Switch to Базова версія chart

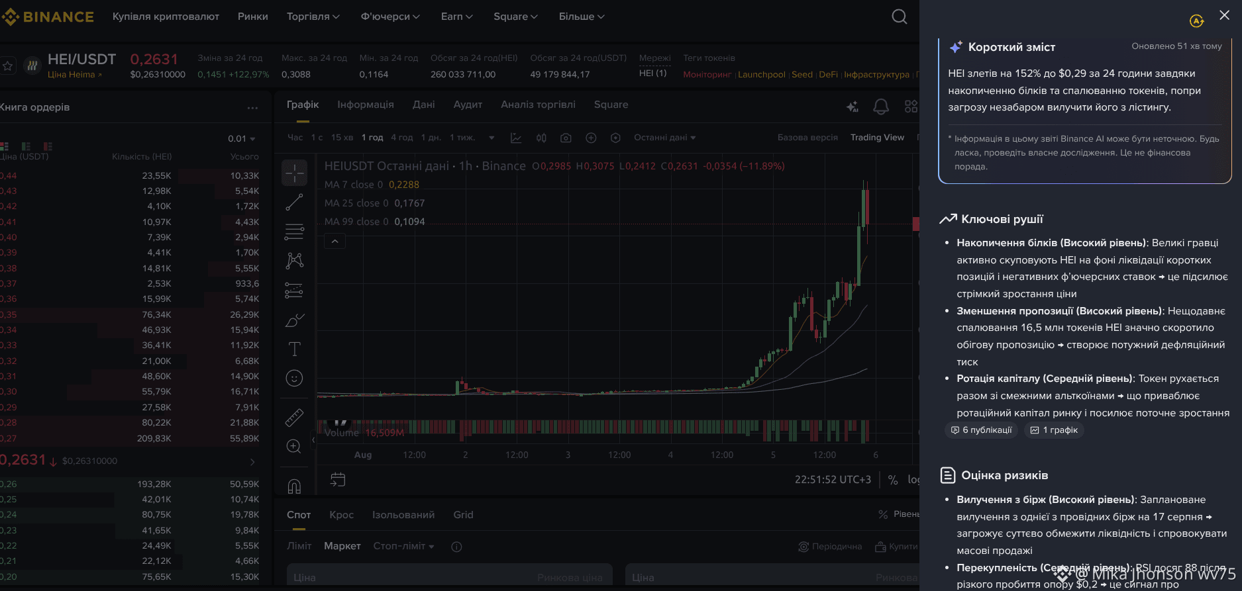pyautogui.click(x=807, y=138)
